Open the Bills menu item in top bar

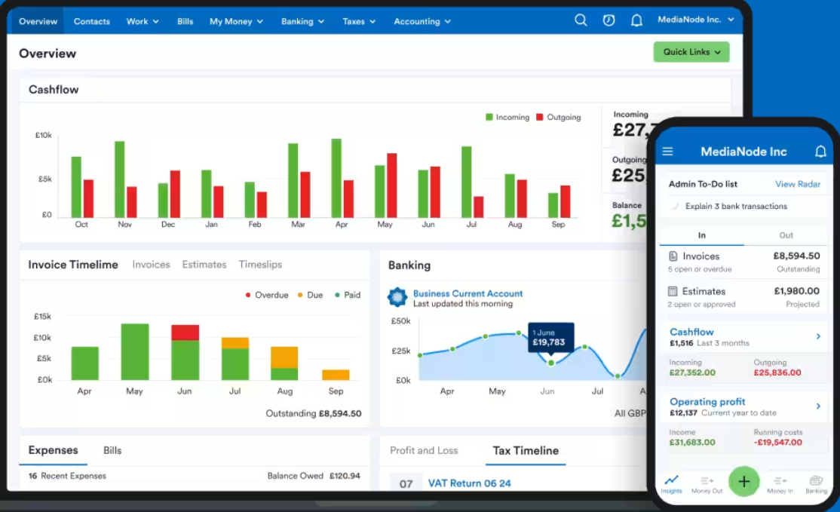pyautogui.click(x=185, y=21)
